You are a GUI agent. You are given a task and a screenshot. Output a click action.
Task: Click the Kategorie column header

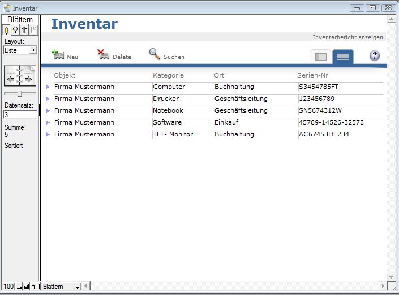click(168, 75)
